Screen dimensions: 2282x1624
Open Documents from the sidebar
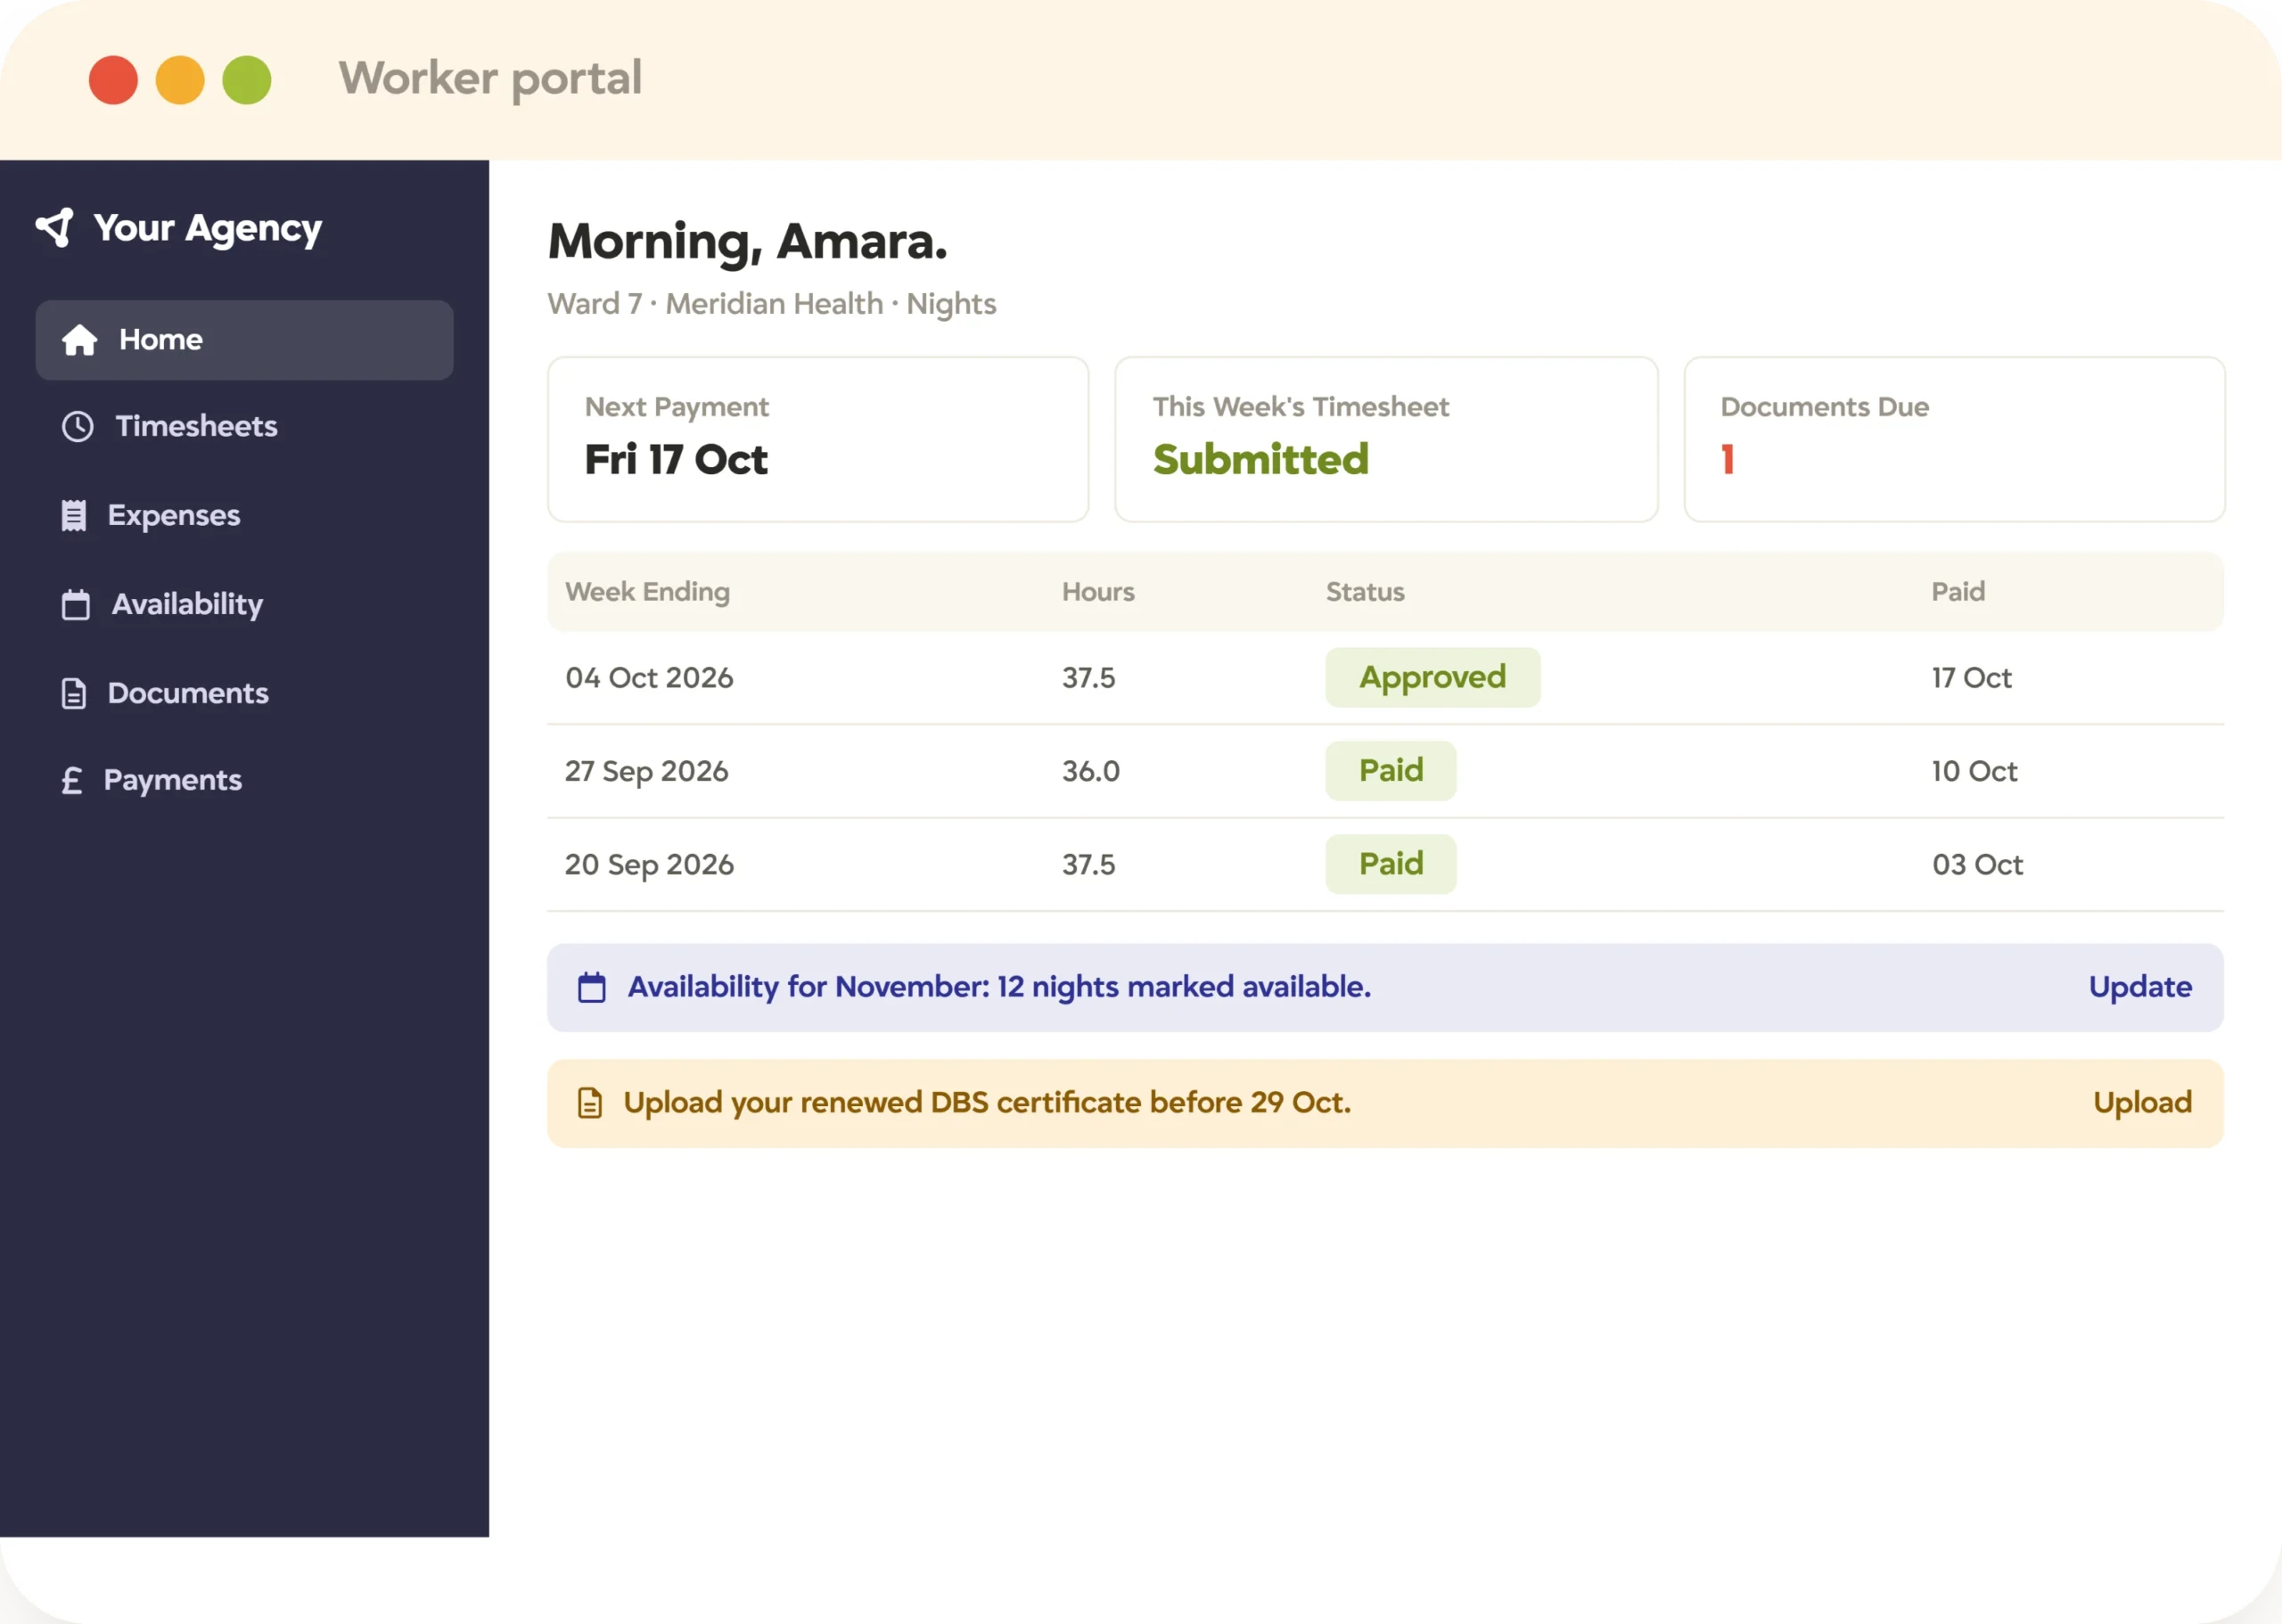[244, 693]
